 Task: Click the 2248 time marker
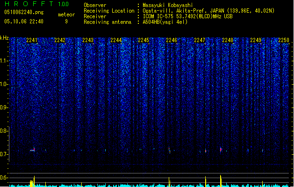228,40
